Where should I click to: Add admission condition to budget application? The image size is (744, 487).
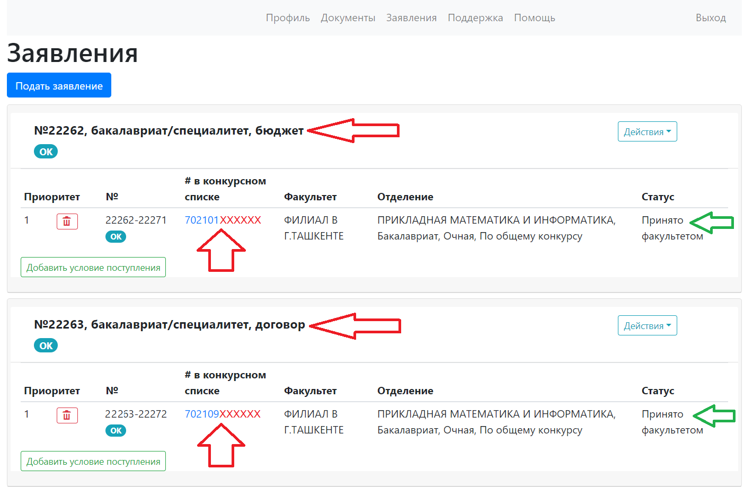(x=93, y=268)
